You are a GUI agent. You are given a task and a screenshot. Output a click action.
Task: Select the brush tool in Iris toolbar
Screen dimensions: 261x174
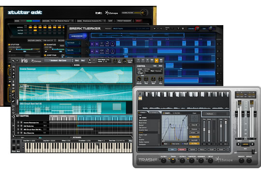point(14,95)
